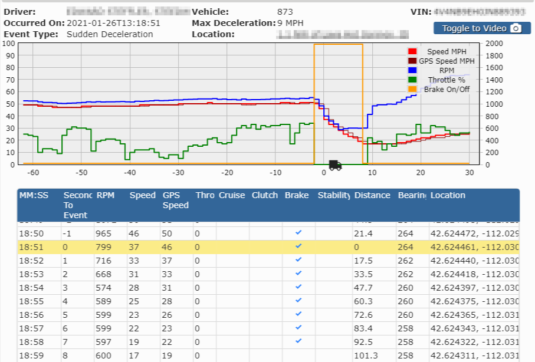
Task: Click the brake checkmark in the 18:52 row
Action: pyautogui.click(x=298, y=258)
